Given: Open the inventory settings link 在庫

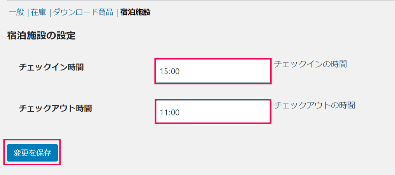Looking at the screenshot, I should point(39,12).
